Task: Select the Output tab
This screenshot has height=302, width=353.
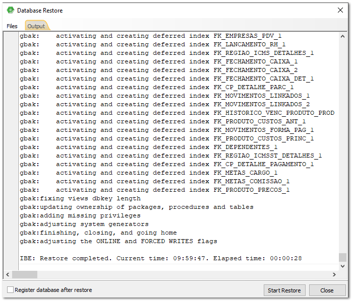Action: coord(36,26)
